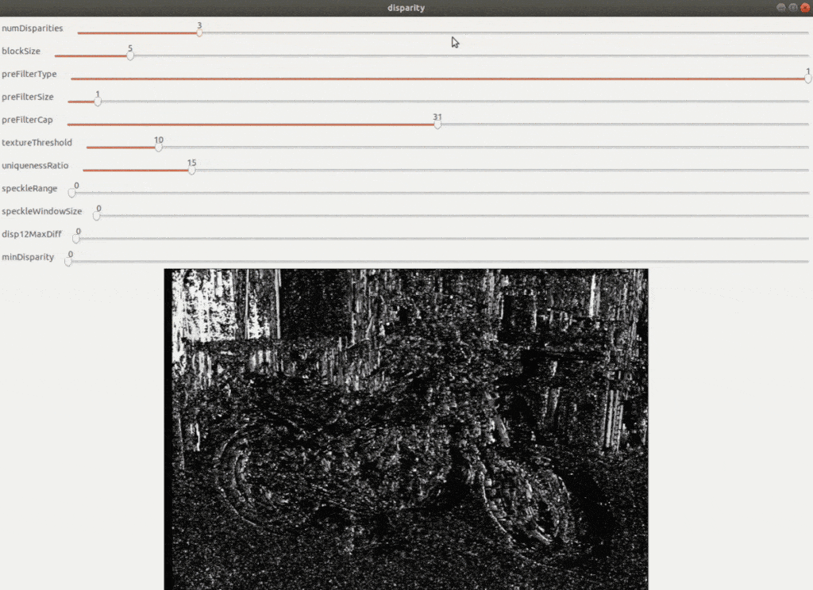Click the disp12MaxDiff slider handle
This screenshot has height=590, width=813.
pyautogui.click(x=76, y=238)
